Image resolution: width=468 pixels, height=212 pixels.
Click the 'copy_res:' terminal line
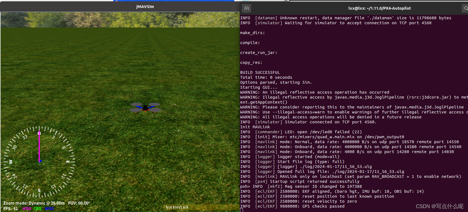[251, 62]
